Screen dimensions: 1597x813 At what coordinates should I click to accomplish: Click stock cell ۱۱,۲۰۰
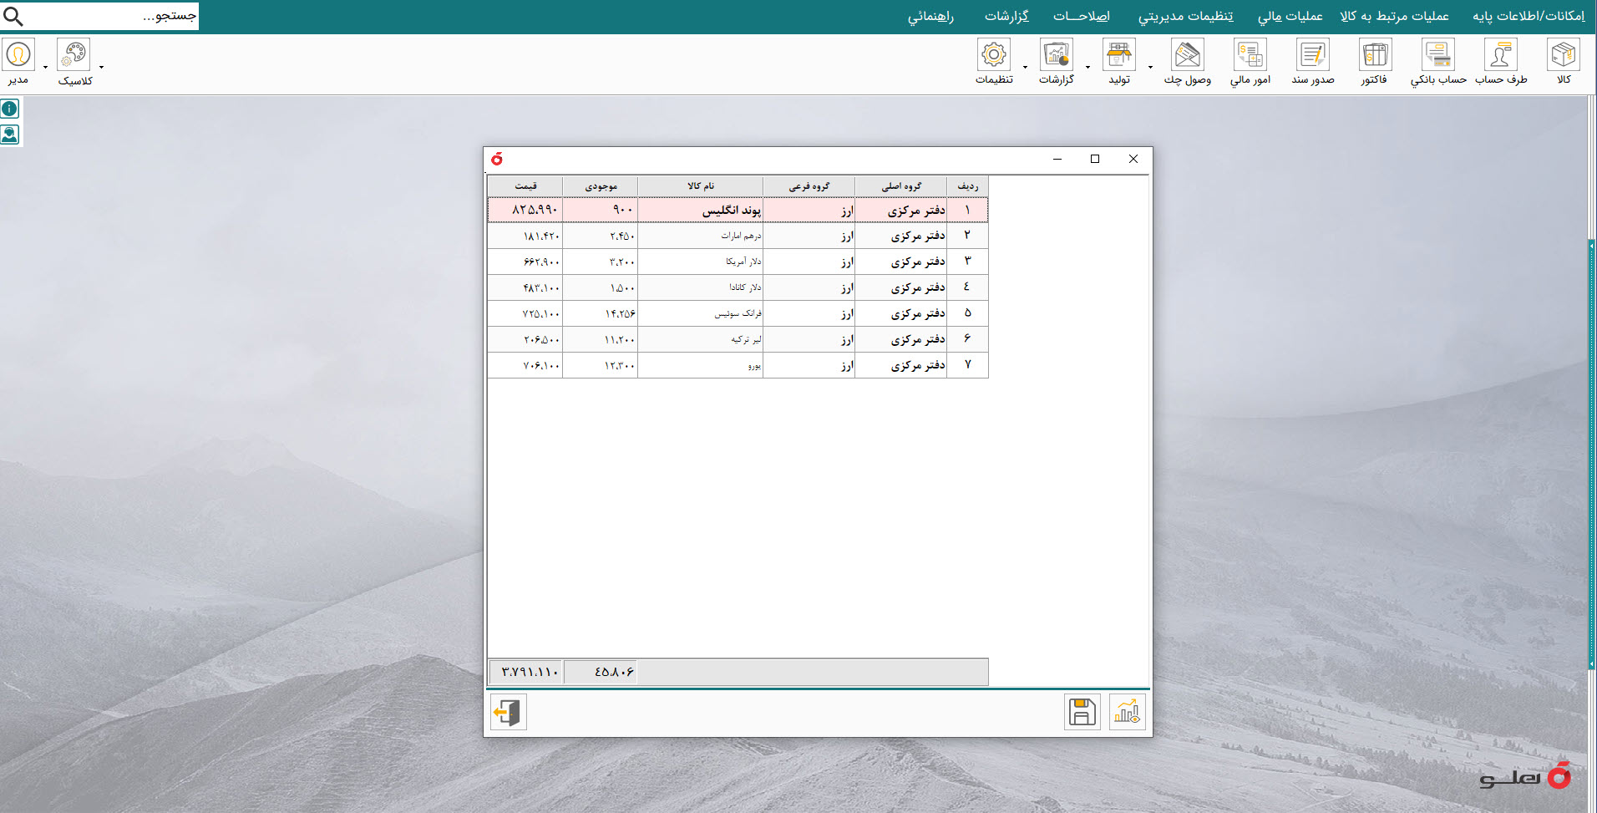click(x=601, y=339)
